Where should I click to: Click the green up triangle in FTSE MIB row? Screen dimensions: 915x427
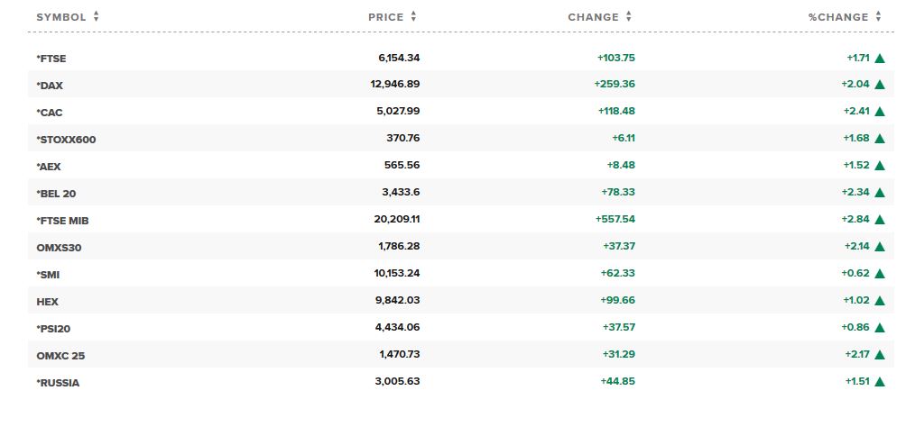[x=880, y=220]
